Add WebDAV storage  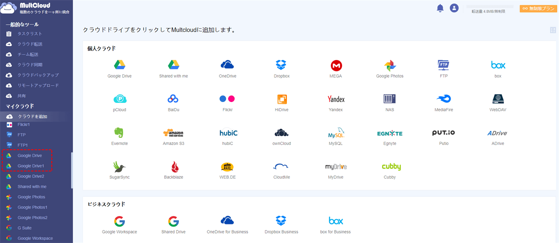498,103
